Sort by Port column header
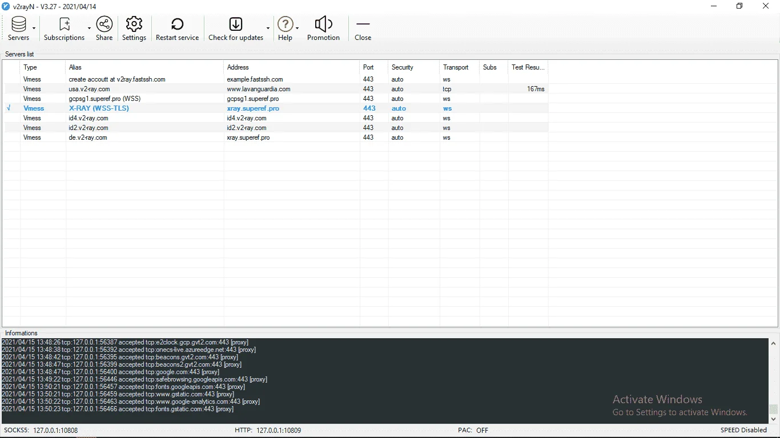The width and height of the screenshot is (780, 438). click(374, 67)
